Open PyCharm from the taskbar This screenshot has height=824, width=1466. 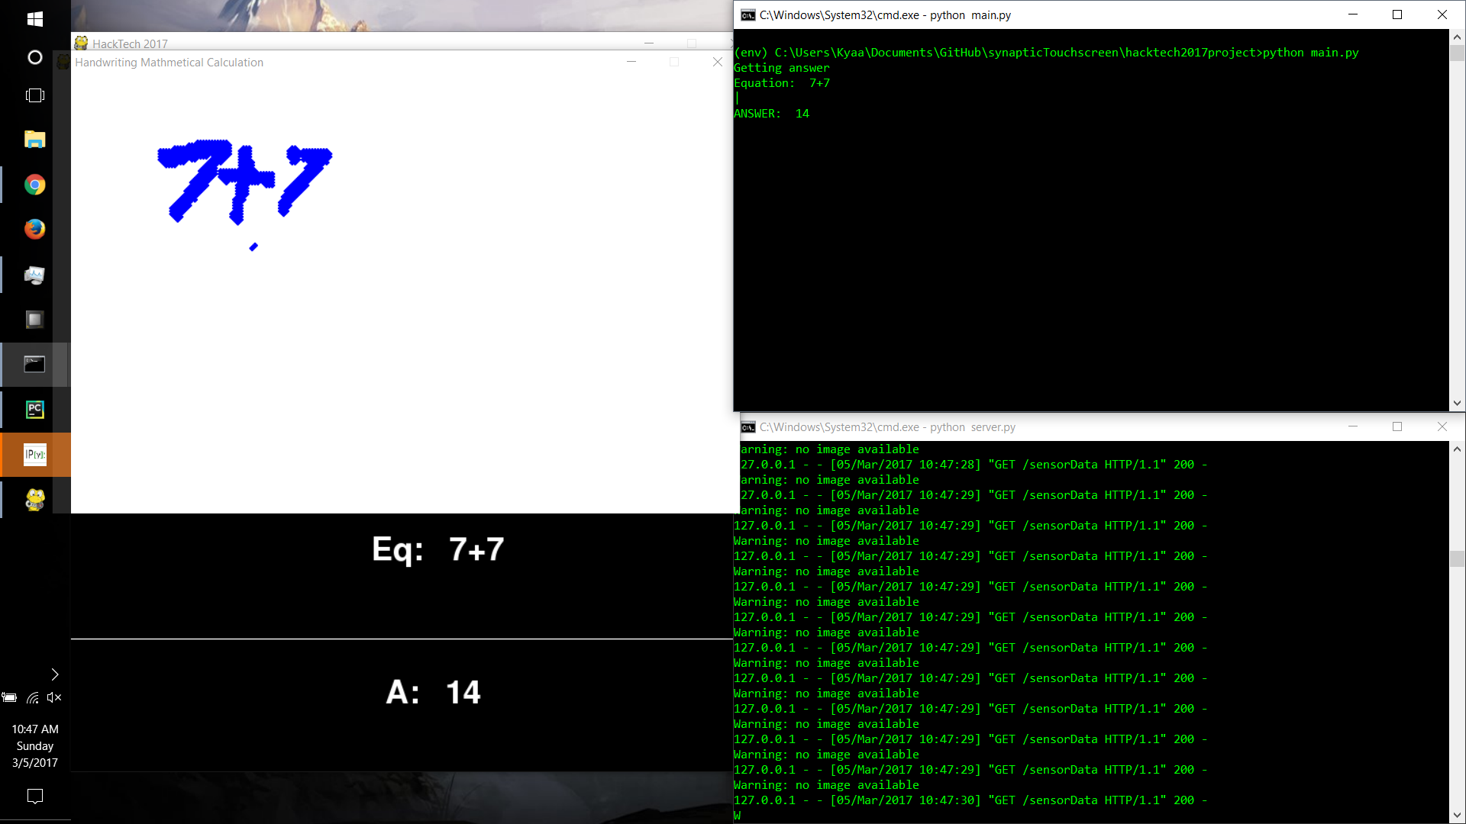pos(34,410)
